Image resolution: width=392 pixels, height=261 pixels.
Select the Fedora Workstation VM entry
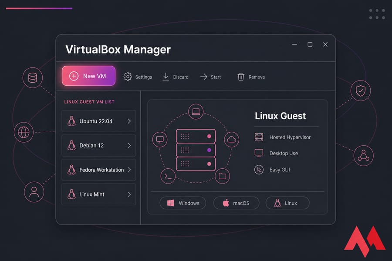(x=99, y=170)
